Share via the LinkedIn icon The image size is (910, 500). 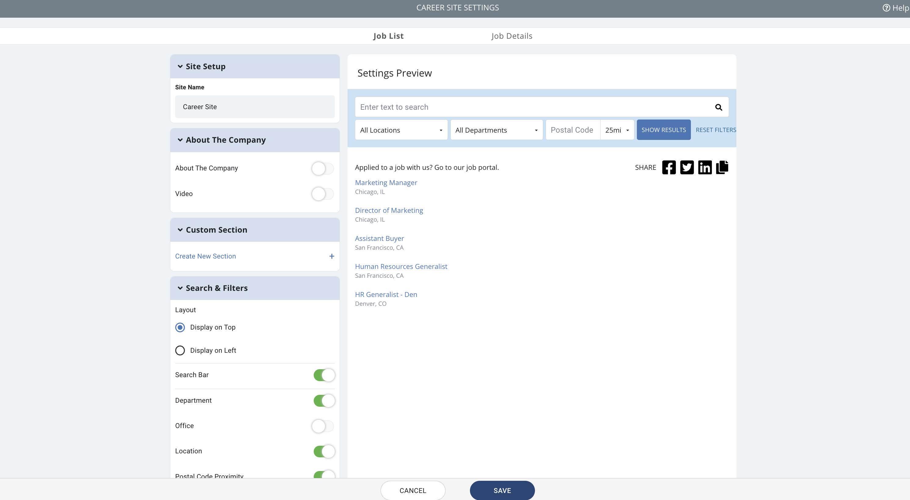(705, 167)
